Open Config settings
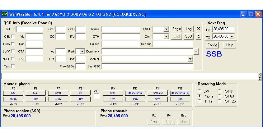 coord(212,45)
